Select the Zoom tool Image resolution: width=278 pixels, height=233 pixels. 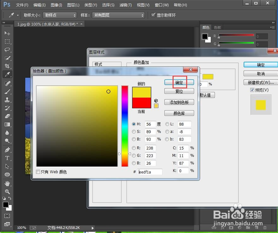pos(7,191)
